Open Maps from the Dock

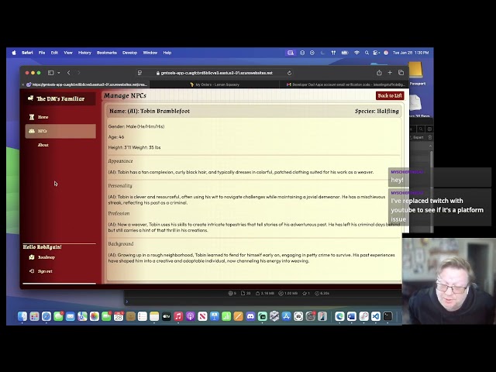(x=82, y=316)
